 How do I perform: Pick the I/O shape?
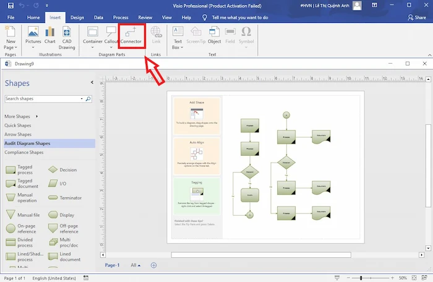coord(58,184)
